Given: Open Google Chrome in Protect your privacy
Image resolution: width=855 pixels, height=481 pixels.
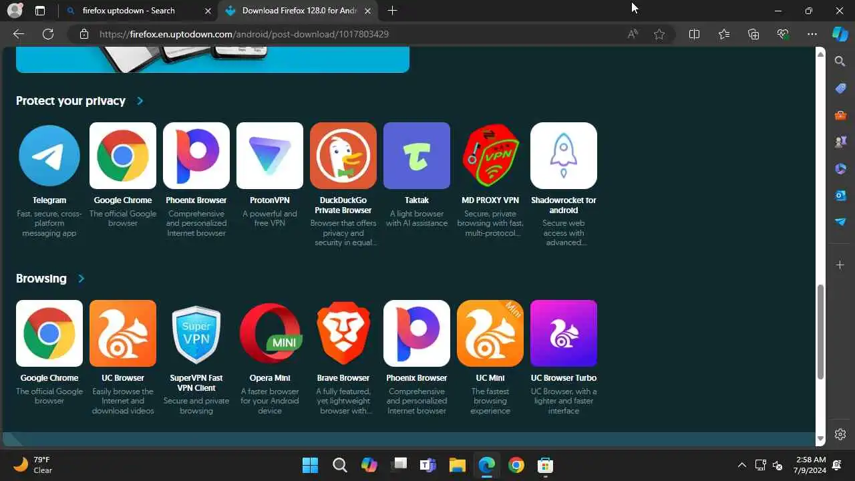Looking at the screenshot, I should [x=123, y=156].
